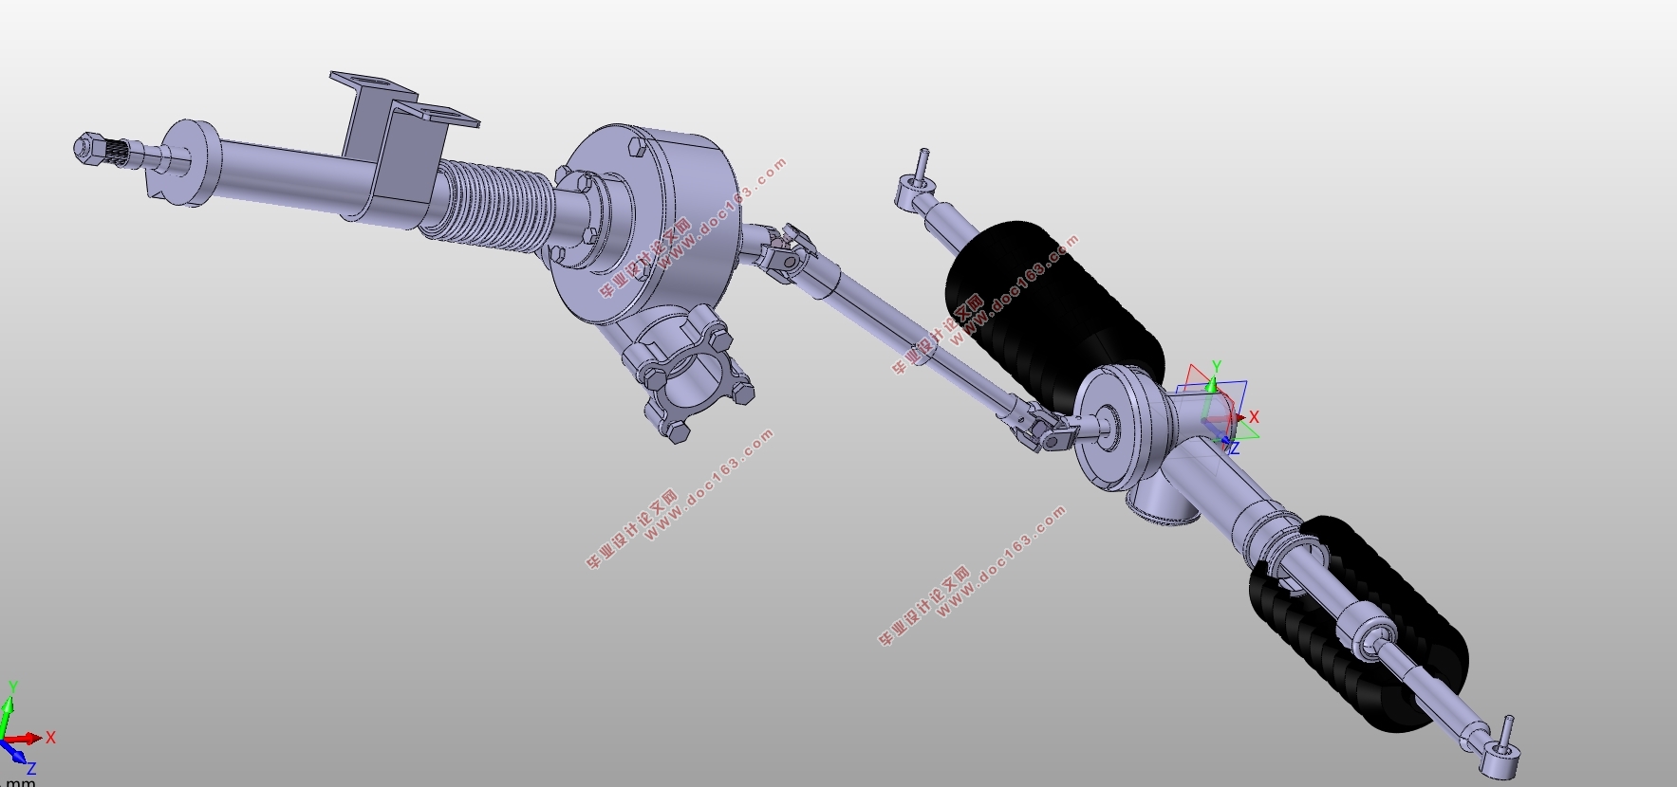Select the large round worm gear housing
Image resolution: width=1677 pixels, height=787 pixels.
tap(645, 223)
